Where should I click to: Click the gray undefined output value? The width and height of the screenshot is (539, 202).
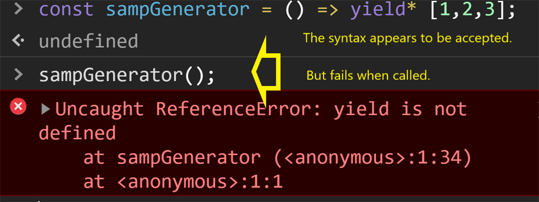coord(88,41)
